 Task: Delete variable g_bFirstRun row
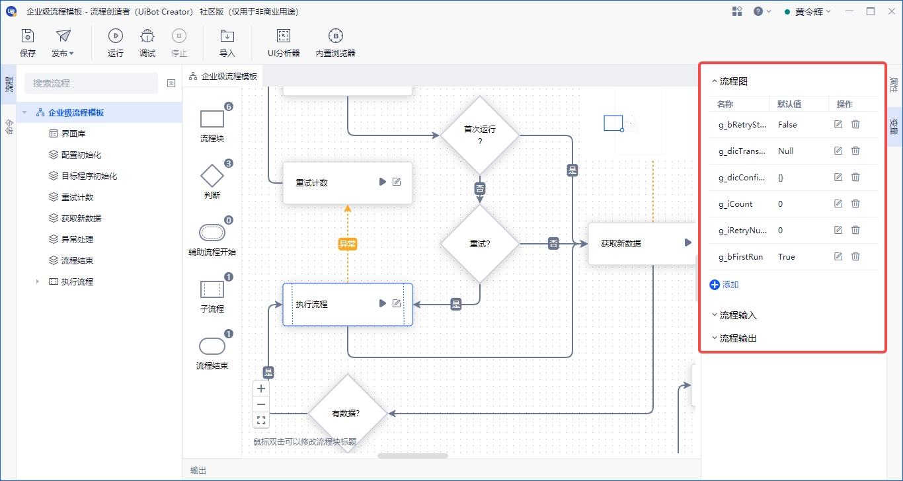click(x=855, y=256)
